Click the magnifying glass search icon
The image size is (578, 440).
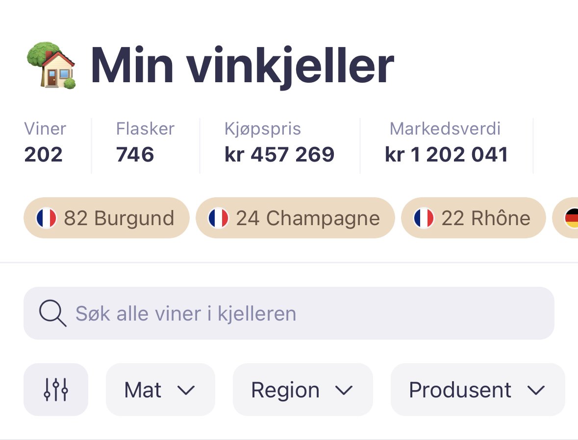(53, 313)
